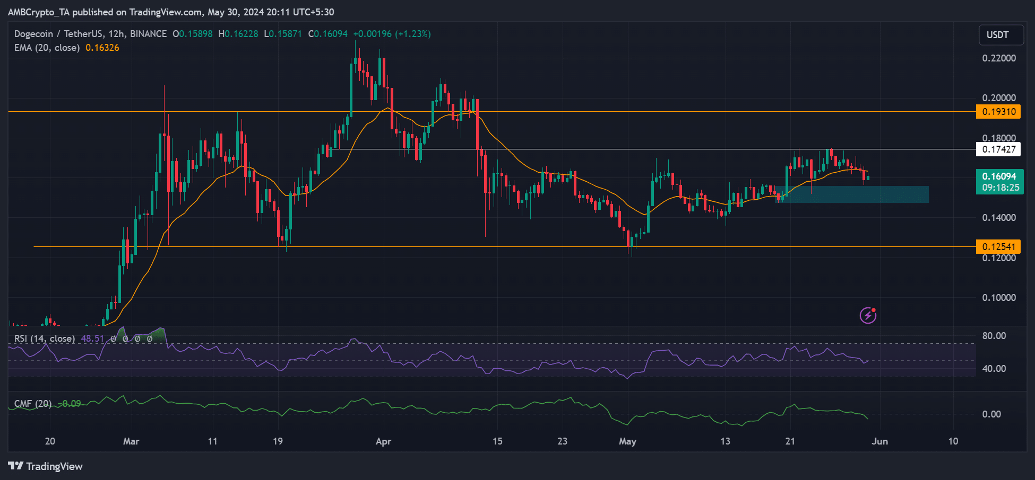Click the low price value L0.15871

[x=283, y=34]
